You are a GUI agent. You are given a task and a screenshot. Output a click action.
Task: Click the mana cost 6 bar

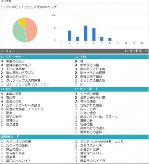[110, 39]
